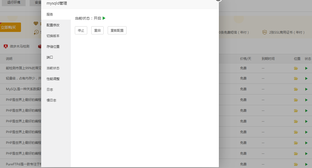Open folder icon in the first table row
The width and height of the screenshot is (312, 168).
(296, 68)
